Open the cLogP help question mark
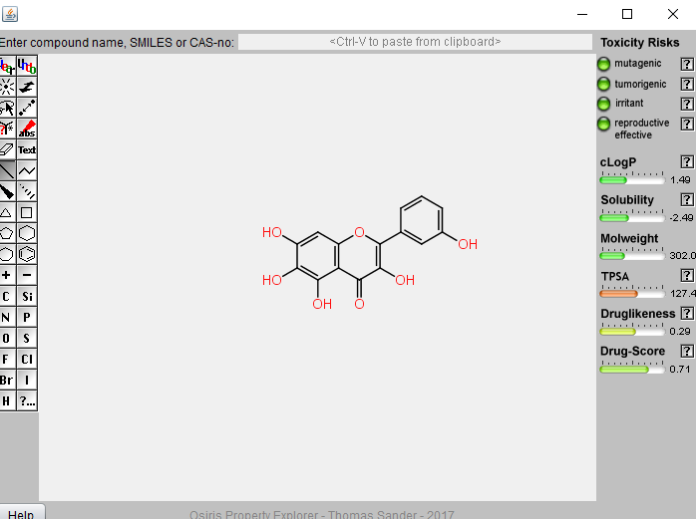Image resolution: width=696 pixels, height=519 pixels. (687, 162)
